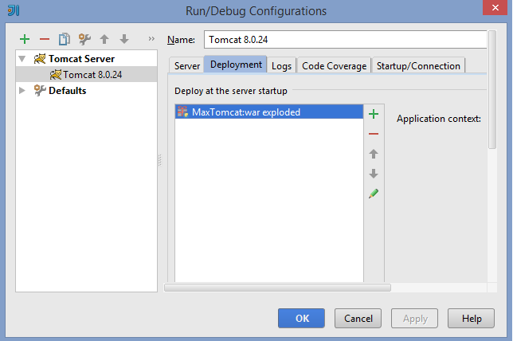513x341 pixels.
Task: Focus the Name input field
Action: [346, 40]
